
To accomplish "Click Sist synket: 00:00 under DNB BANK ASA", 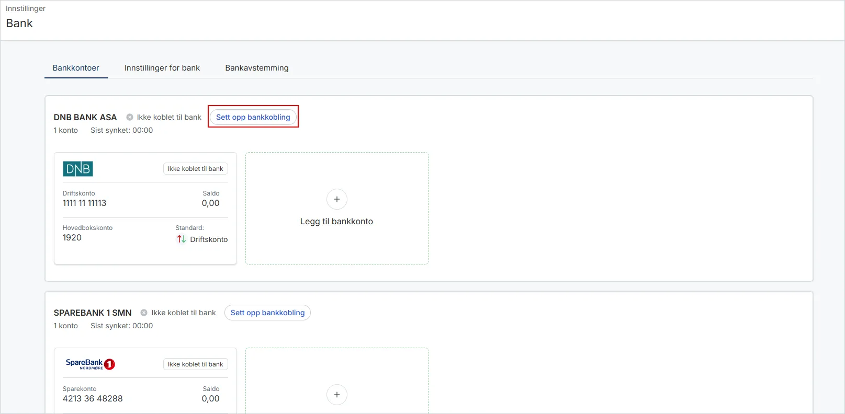I will point(122,130).
